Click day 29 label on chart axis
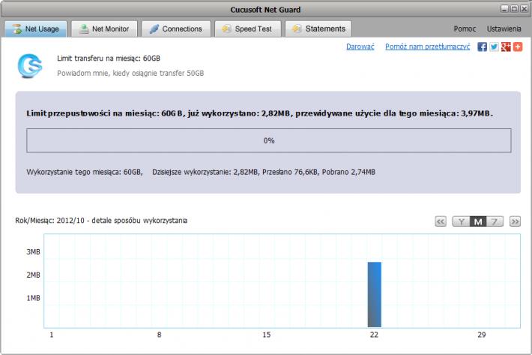This screenshot has height=355, width=532. click(x=482, y=335)
